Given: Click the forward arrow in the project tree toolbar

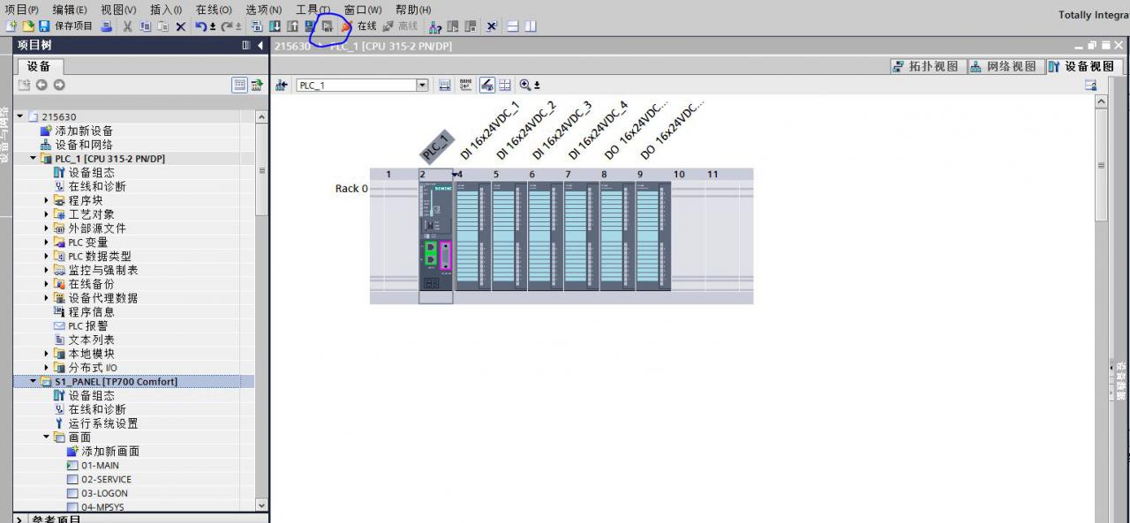Looking at the screenshot, I should pyautogui.click(x=59, y=85).
